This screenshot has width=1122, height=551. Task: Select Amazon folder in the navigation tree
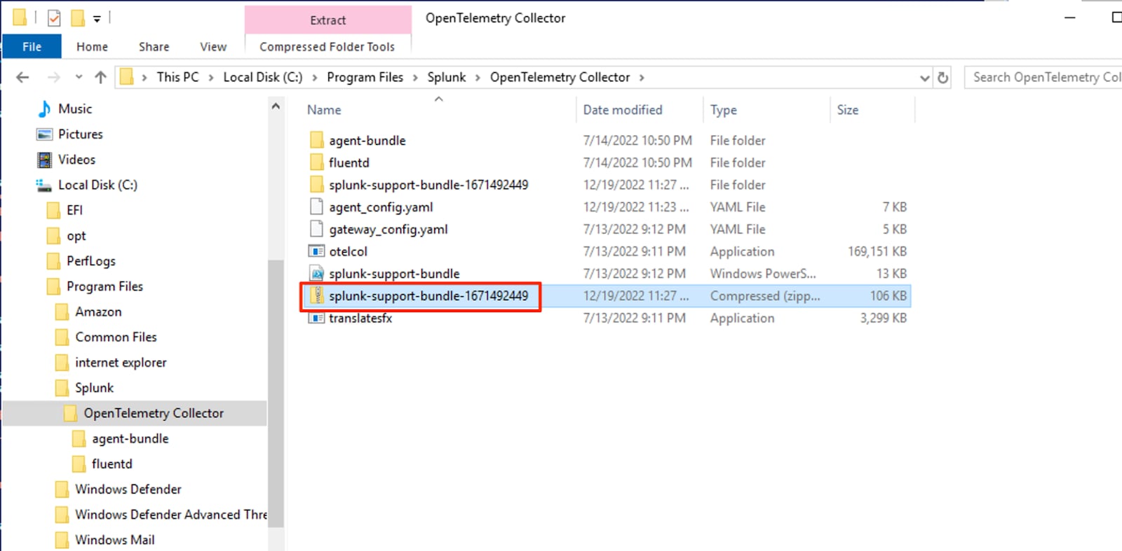98,312
